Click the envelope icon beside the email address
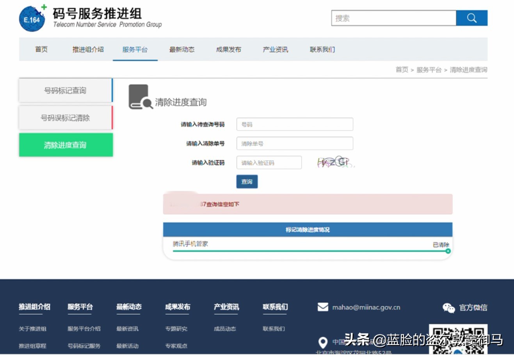The height and width of the screenshot is (357, 514). click(322, 307)
